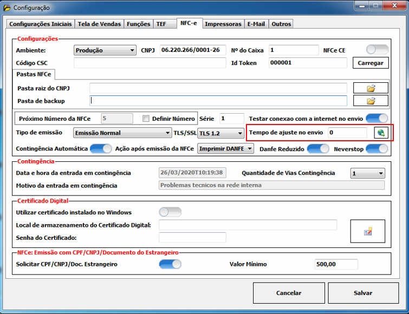The height and width of the screenshot is (314, 409).
Task: Click the Código CSC field
Action: point(150,63)
